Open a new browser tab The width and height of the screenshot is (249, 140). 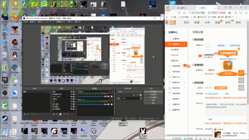pyautogui.click(x=219, y=8)
